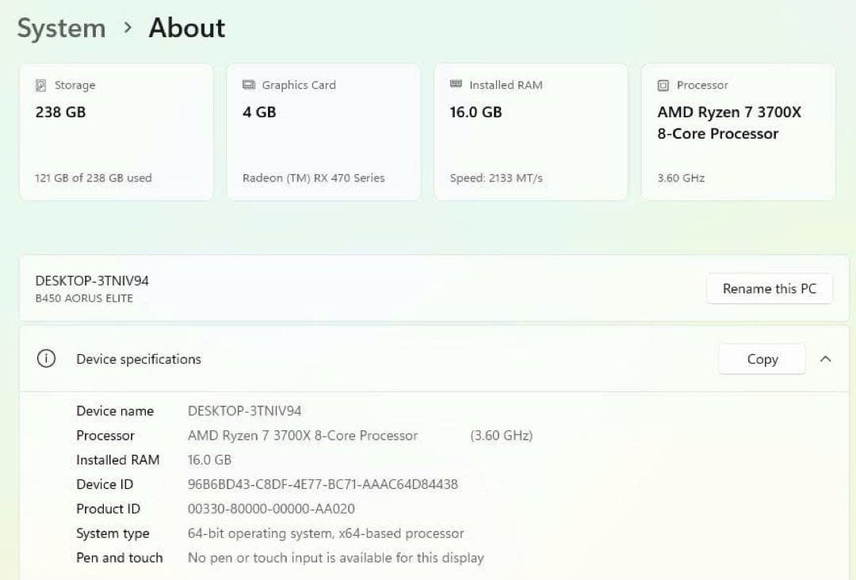
Task: Copy the device specifications
Action: tap(761, 358)
